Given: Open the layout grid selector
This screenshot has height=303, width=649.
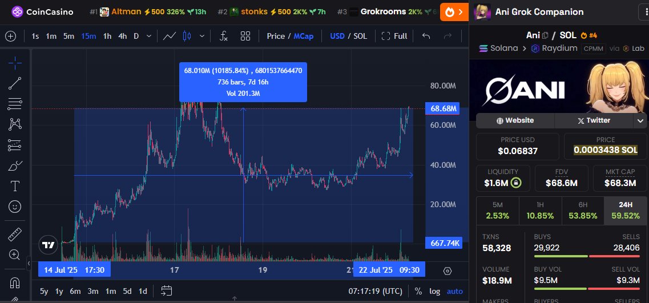Looking at the screenshot, I should (x=245, y=36).
